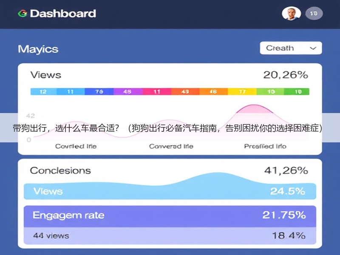This screenshot has height=255, width=340.
Task: Click the Mayics heading
Action: point(38,49)
